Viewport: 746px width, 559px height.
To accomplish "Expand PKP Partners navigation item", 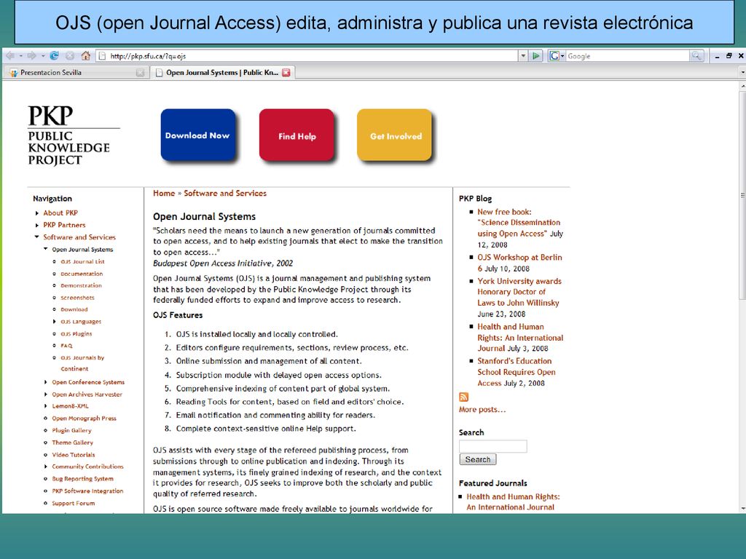I will pos(36,226).
